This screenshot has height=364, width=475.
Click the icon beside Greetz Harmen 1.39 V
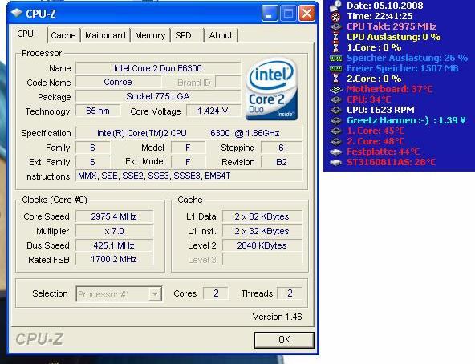pyautogui.click(x=335, y=120)
